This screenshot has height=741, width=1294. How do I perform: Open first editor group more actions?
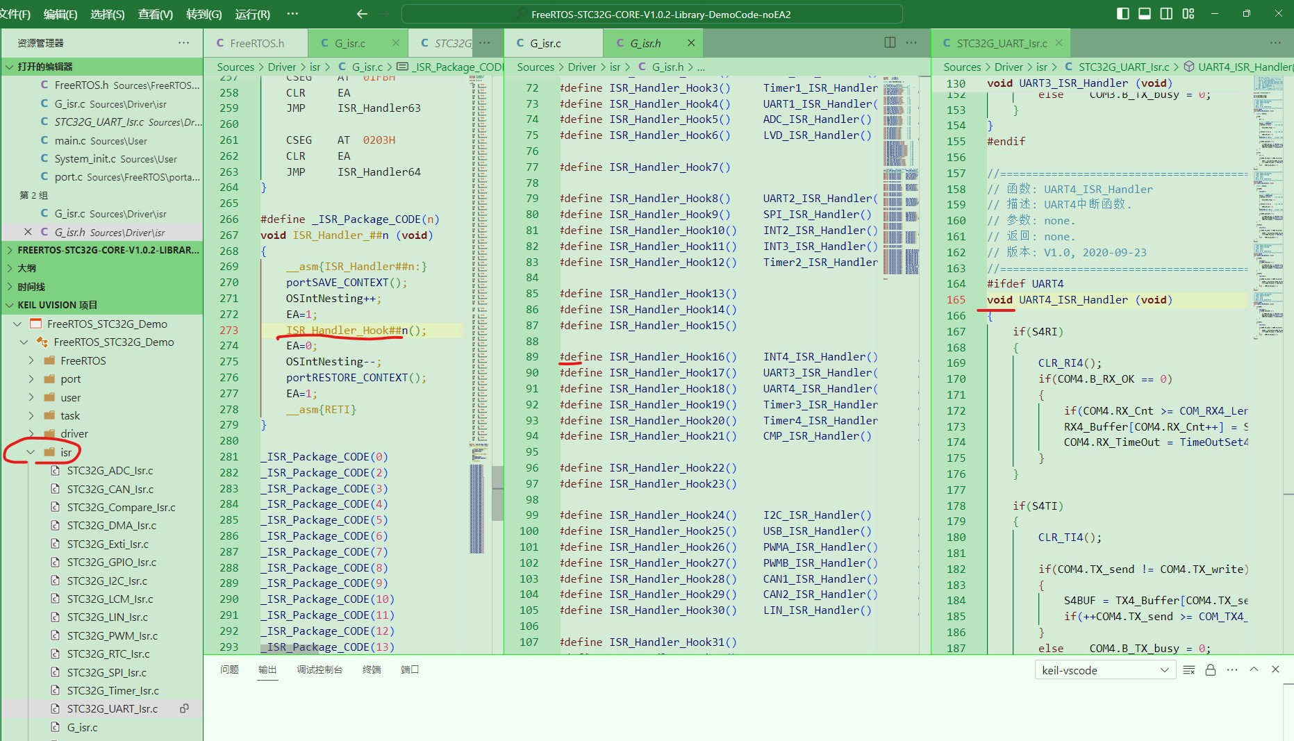tap(485, 43)
